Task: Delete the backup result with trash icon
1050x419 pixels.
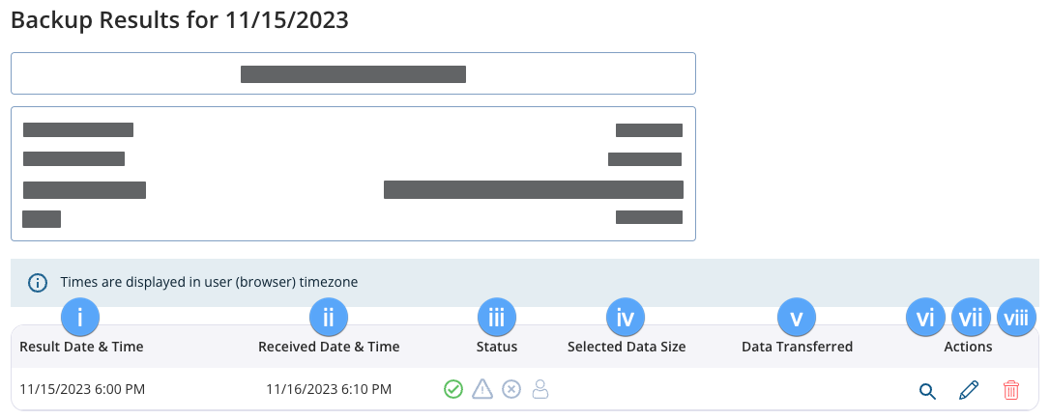Action: coord(1011,390)
